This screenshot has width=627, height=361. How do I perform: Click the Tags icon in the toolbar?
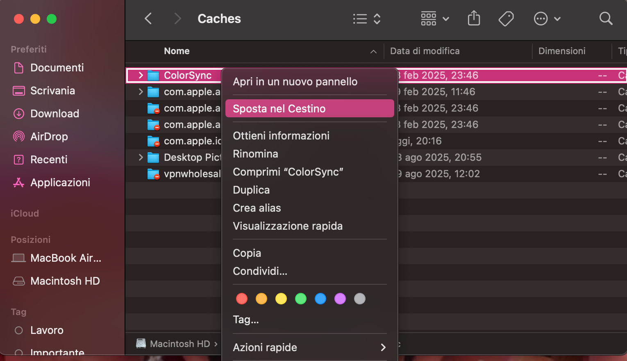[506, 18]
